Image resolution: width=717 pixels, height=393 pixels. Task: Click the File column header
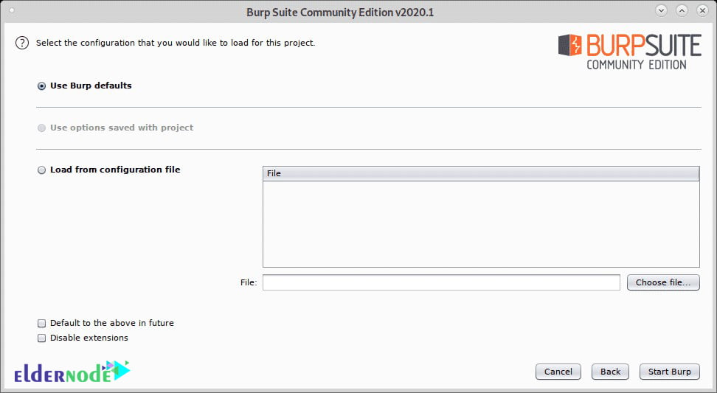[x=481, y=174]
